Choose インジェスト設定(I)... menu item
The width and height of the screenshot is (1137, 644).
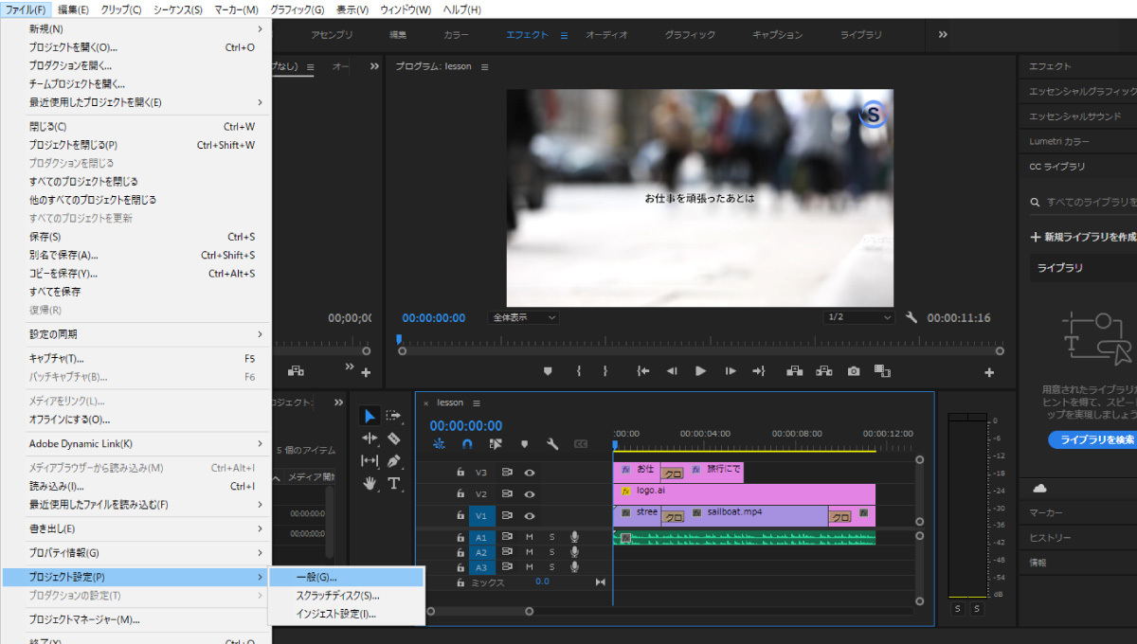click(347, 614)
